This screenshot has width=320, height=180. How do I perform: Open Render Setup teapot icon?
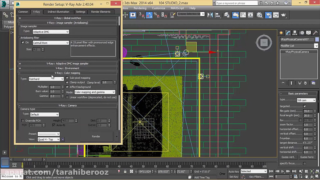[268, 15]
